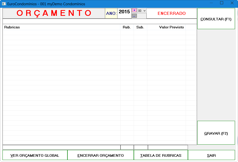Open the 00 dropdown next to the year
Viewport: 238px width, 162px height.
142,11
